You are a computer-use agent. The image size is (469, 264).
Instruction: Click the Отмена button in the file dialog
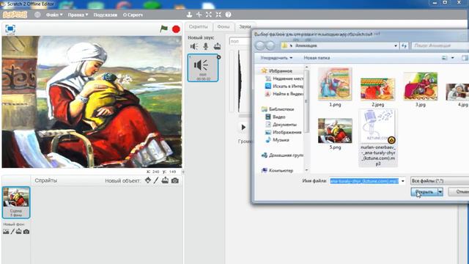(459, 192)
